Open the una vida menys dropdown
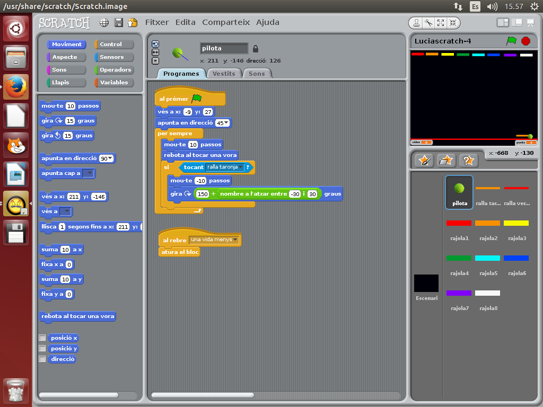 point(235,240)
